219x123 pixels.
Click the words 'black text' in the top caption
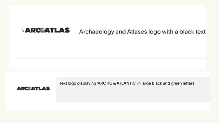(192, 32)
